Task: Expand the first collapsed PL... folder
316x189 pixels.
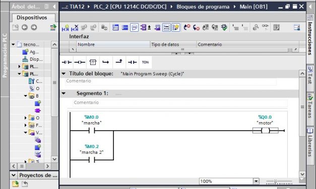Action: 19,66
